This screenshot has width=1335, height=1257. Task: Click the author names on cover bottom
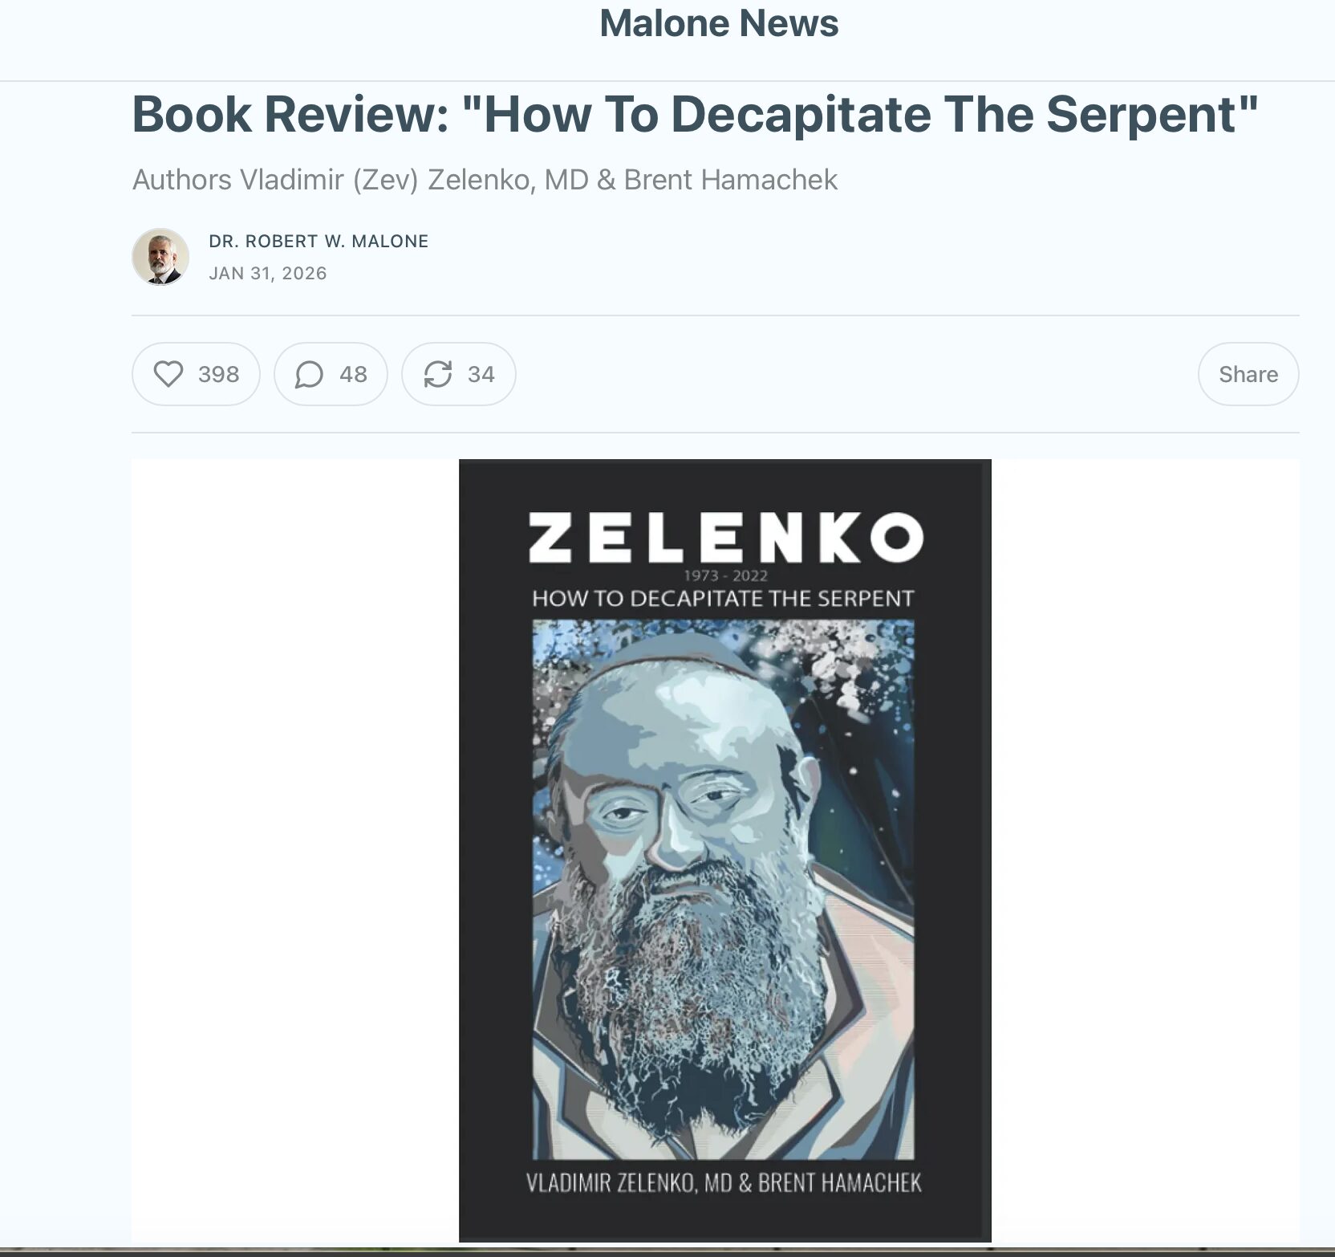724,1182
